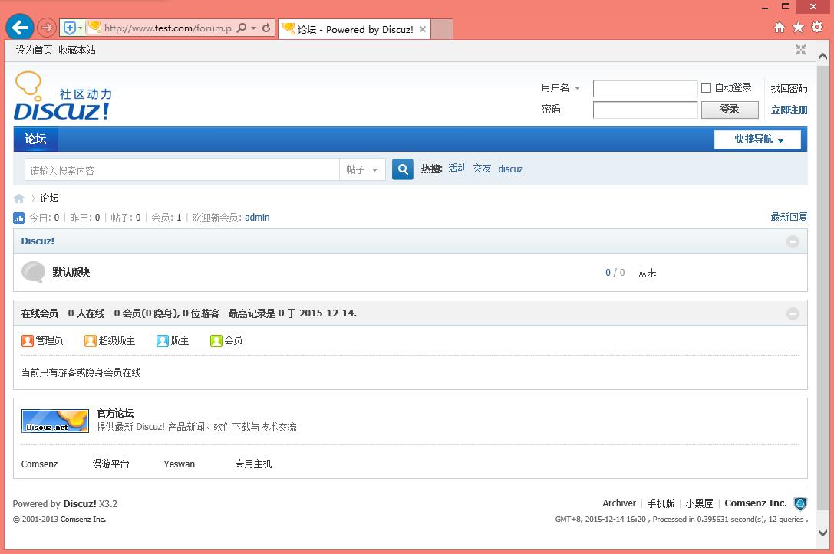Image resolution: width=834 pixels, height=554 pixels.
Task: Expand the 快捷导航 menu
Action: (x=757, y=139)
